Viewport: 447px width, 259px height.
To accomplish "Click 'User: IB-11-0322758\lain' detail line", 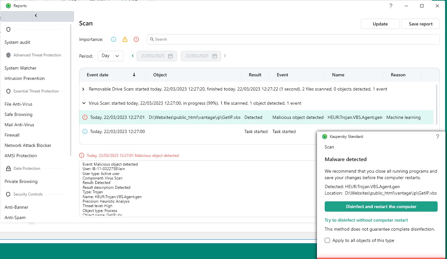I will pos(104,169).
